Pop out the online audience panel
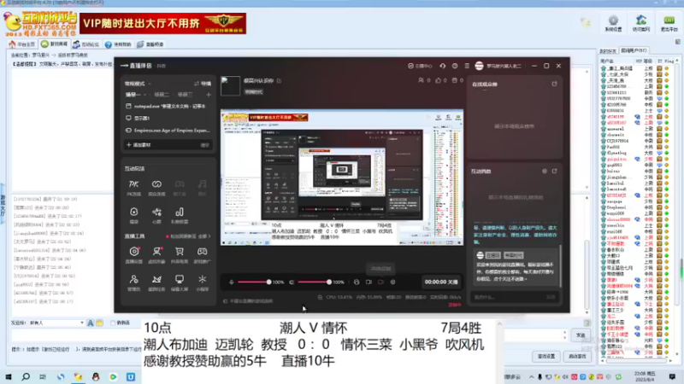This screenshot has height=384, width=684. tap(554, 84)
